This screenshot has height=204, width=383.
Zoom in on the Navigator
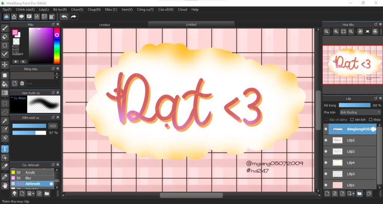[x=336, y=31]
